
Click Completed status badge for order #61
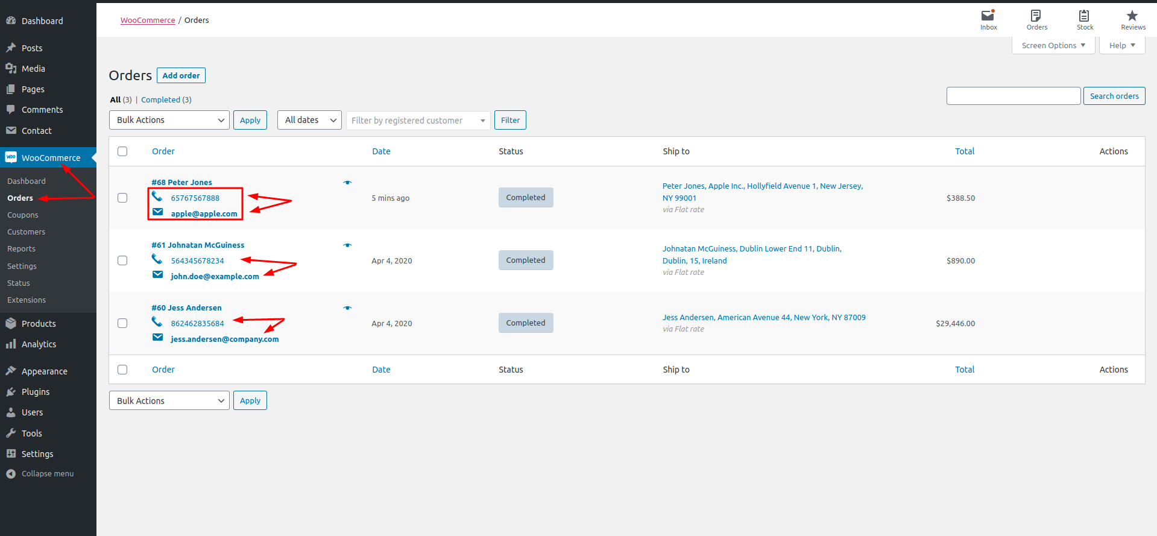(x=526, y=260)
